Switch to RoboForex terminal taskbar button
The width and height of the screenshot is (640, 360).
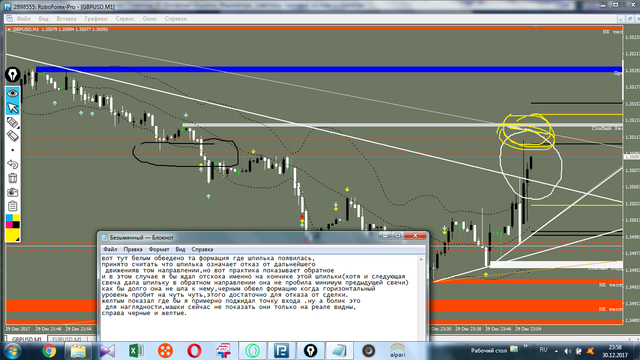tap(282, 350)
